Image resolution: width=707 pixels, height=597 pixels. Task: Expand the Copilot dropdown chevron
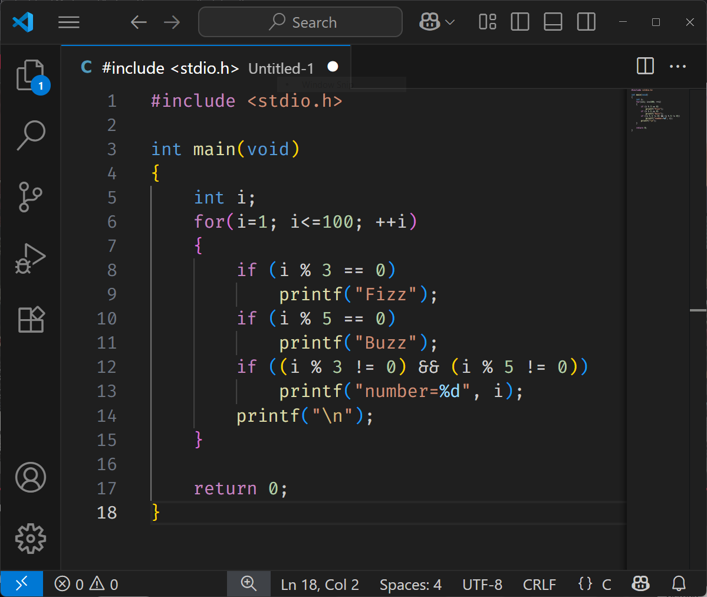pos(449,22)
